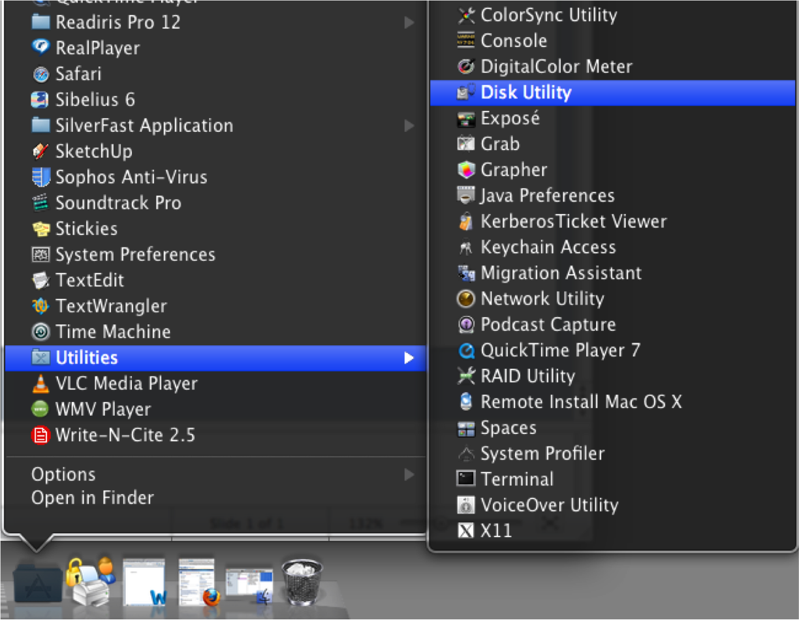799x620 pixels.
Task: Click the Spaces grid icon
Action: click(x=465, y=428)
